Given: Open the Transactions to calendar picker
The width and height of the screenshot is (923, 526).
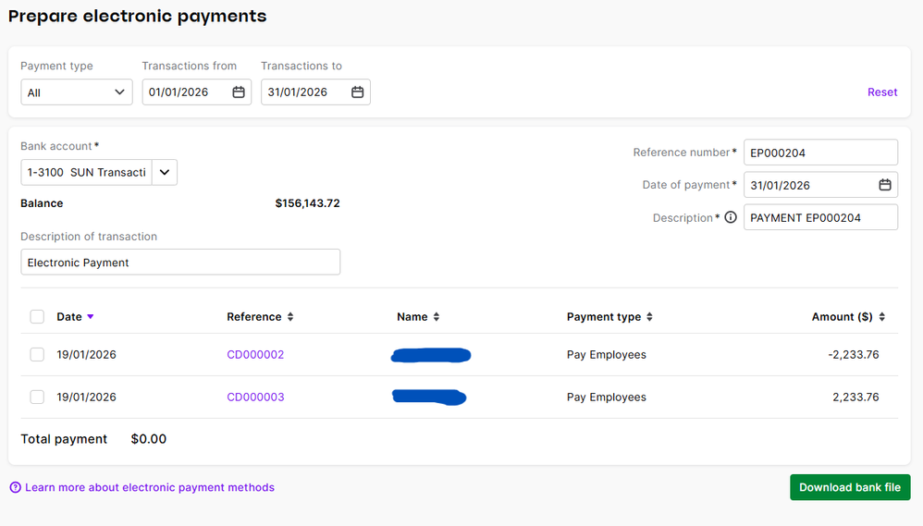Looking at the screenshot, I should pos(358,92).
